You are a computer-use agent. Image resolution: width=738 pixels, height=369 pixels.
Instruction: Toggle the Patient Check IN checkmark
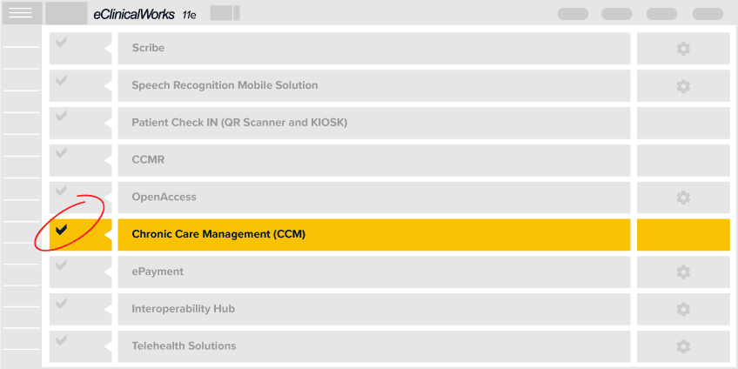click(61, 116)
